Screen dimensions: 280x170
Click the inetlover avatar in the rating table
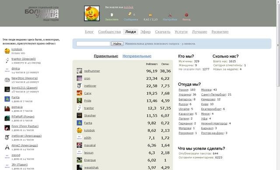point(79,86)
